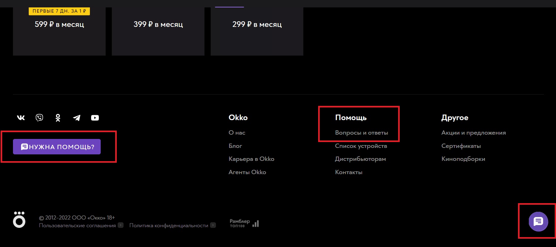Open the floating chat bubble icon
The width and height of the screenshot is (556, 247).
click(538, 221)
